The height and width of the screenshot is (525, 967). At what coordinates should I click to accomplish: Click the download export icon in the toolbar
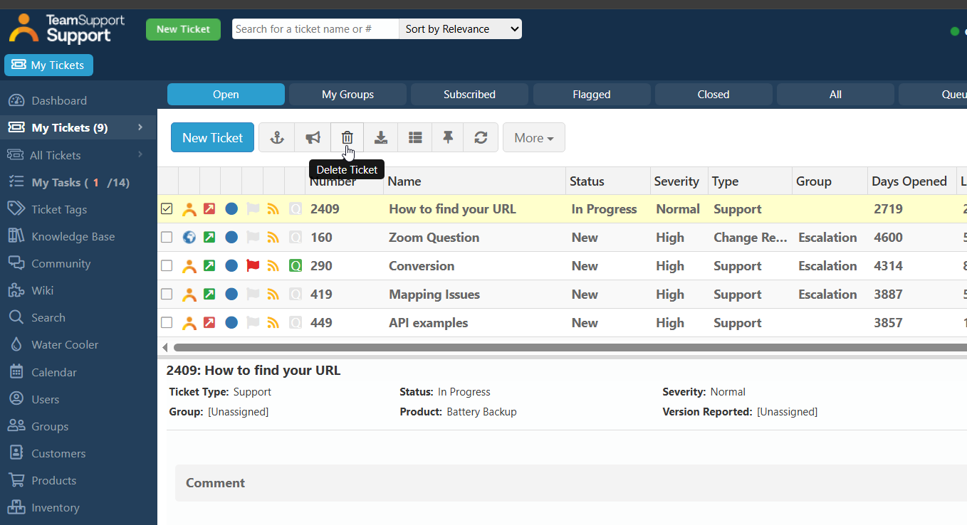[381, 137]
